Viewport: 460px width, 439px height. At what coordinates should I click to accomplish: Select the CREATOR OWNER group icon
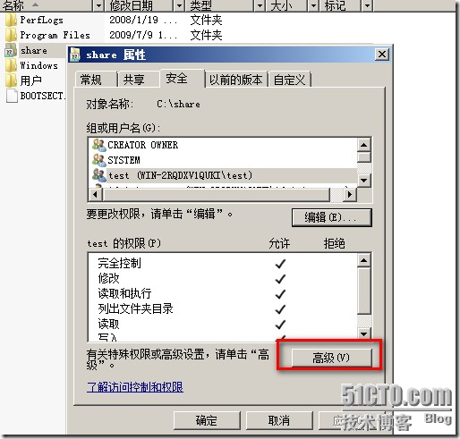98,145
